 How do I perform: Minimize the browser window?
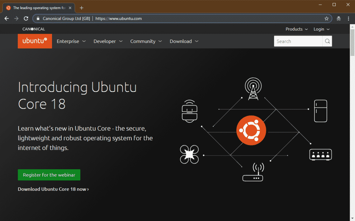320,5
